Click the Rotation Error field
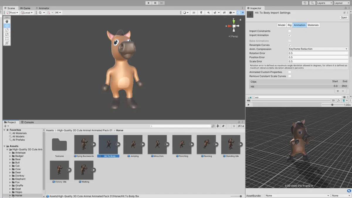The height and width of the screenshot is (198, 352). 318,53
